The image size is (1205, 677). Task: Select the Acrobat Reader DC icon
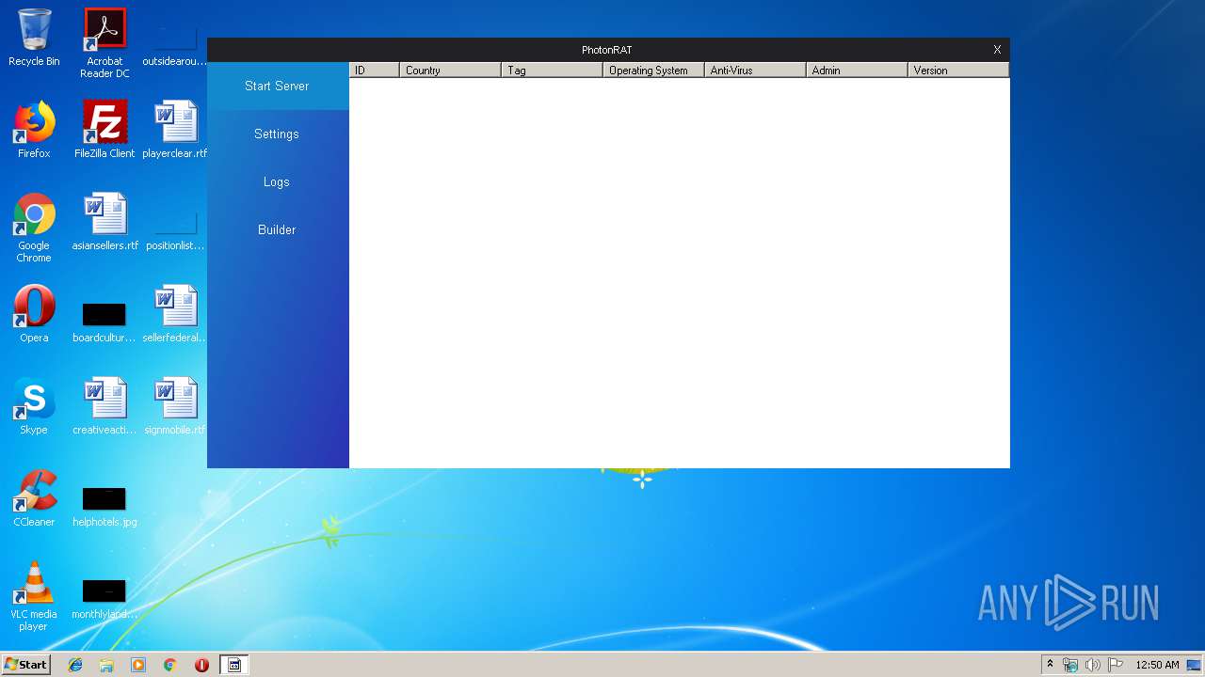104,43
